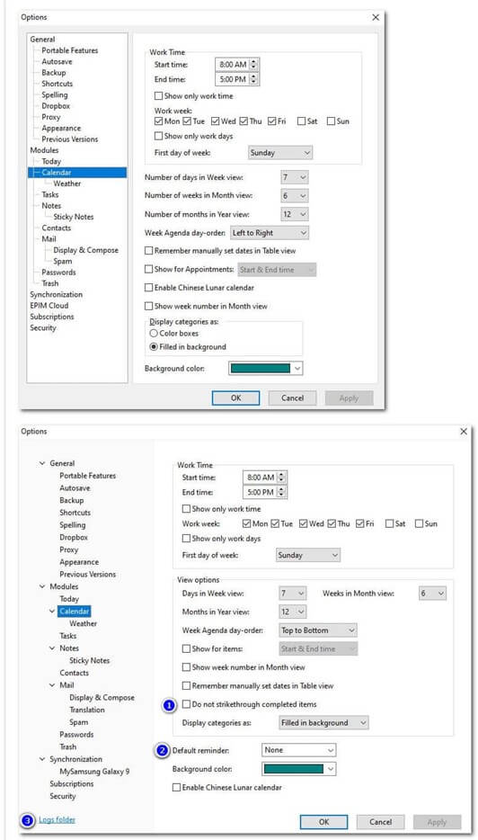The width and height of the screenshot is (478, 840).
Task: Open Background color picker in upper dialog
Action: (x=266, y=369)
